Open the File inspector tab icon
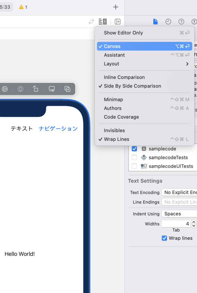Image resolution: width=197 pixels, height=293 pixels. coord(155,21)
